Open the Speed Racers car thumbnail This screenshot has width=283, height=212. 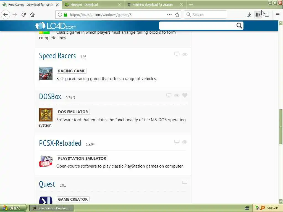[x=46, y=74]
